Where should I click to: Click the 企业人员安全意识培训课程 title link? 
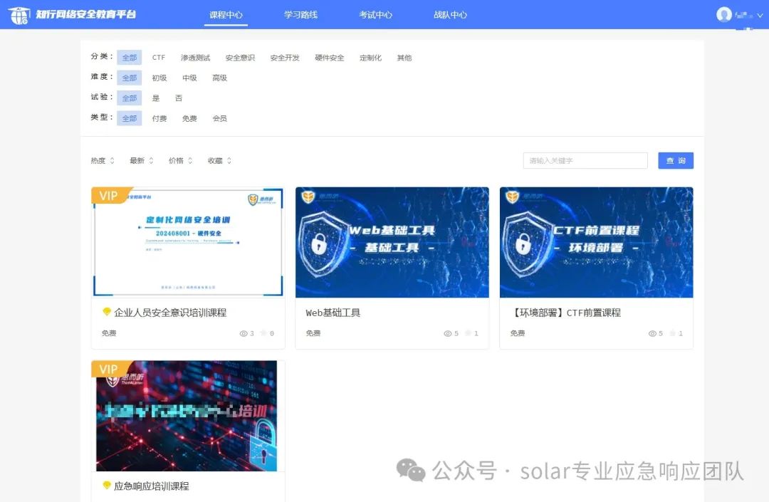coord(170,313)
